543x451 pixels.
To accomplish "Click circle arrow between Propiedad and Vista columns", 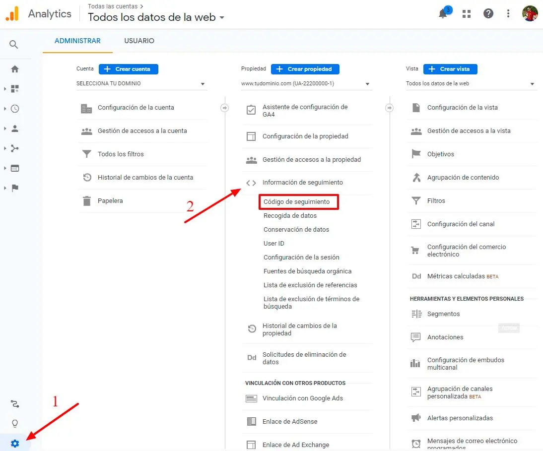I will coord(389,108).
